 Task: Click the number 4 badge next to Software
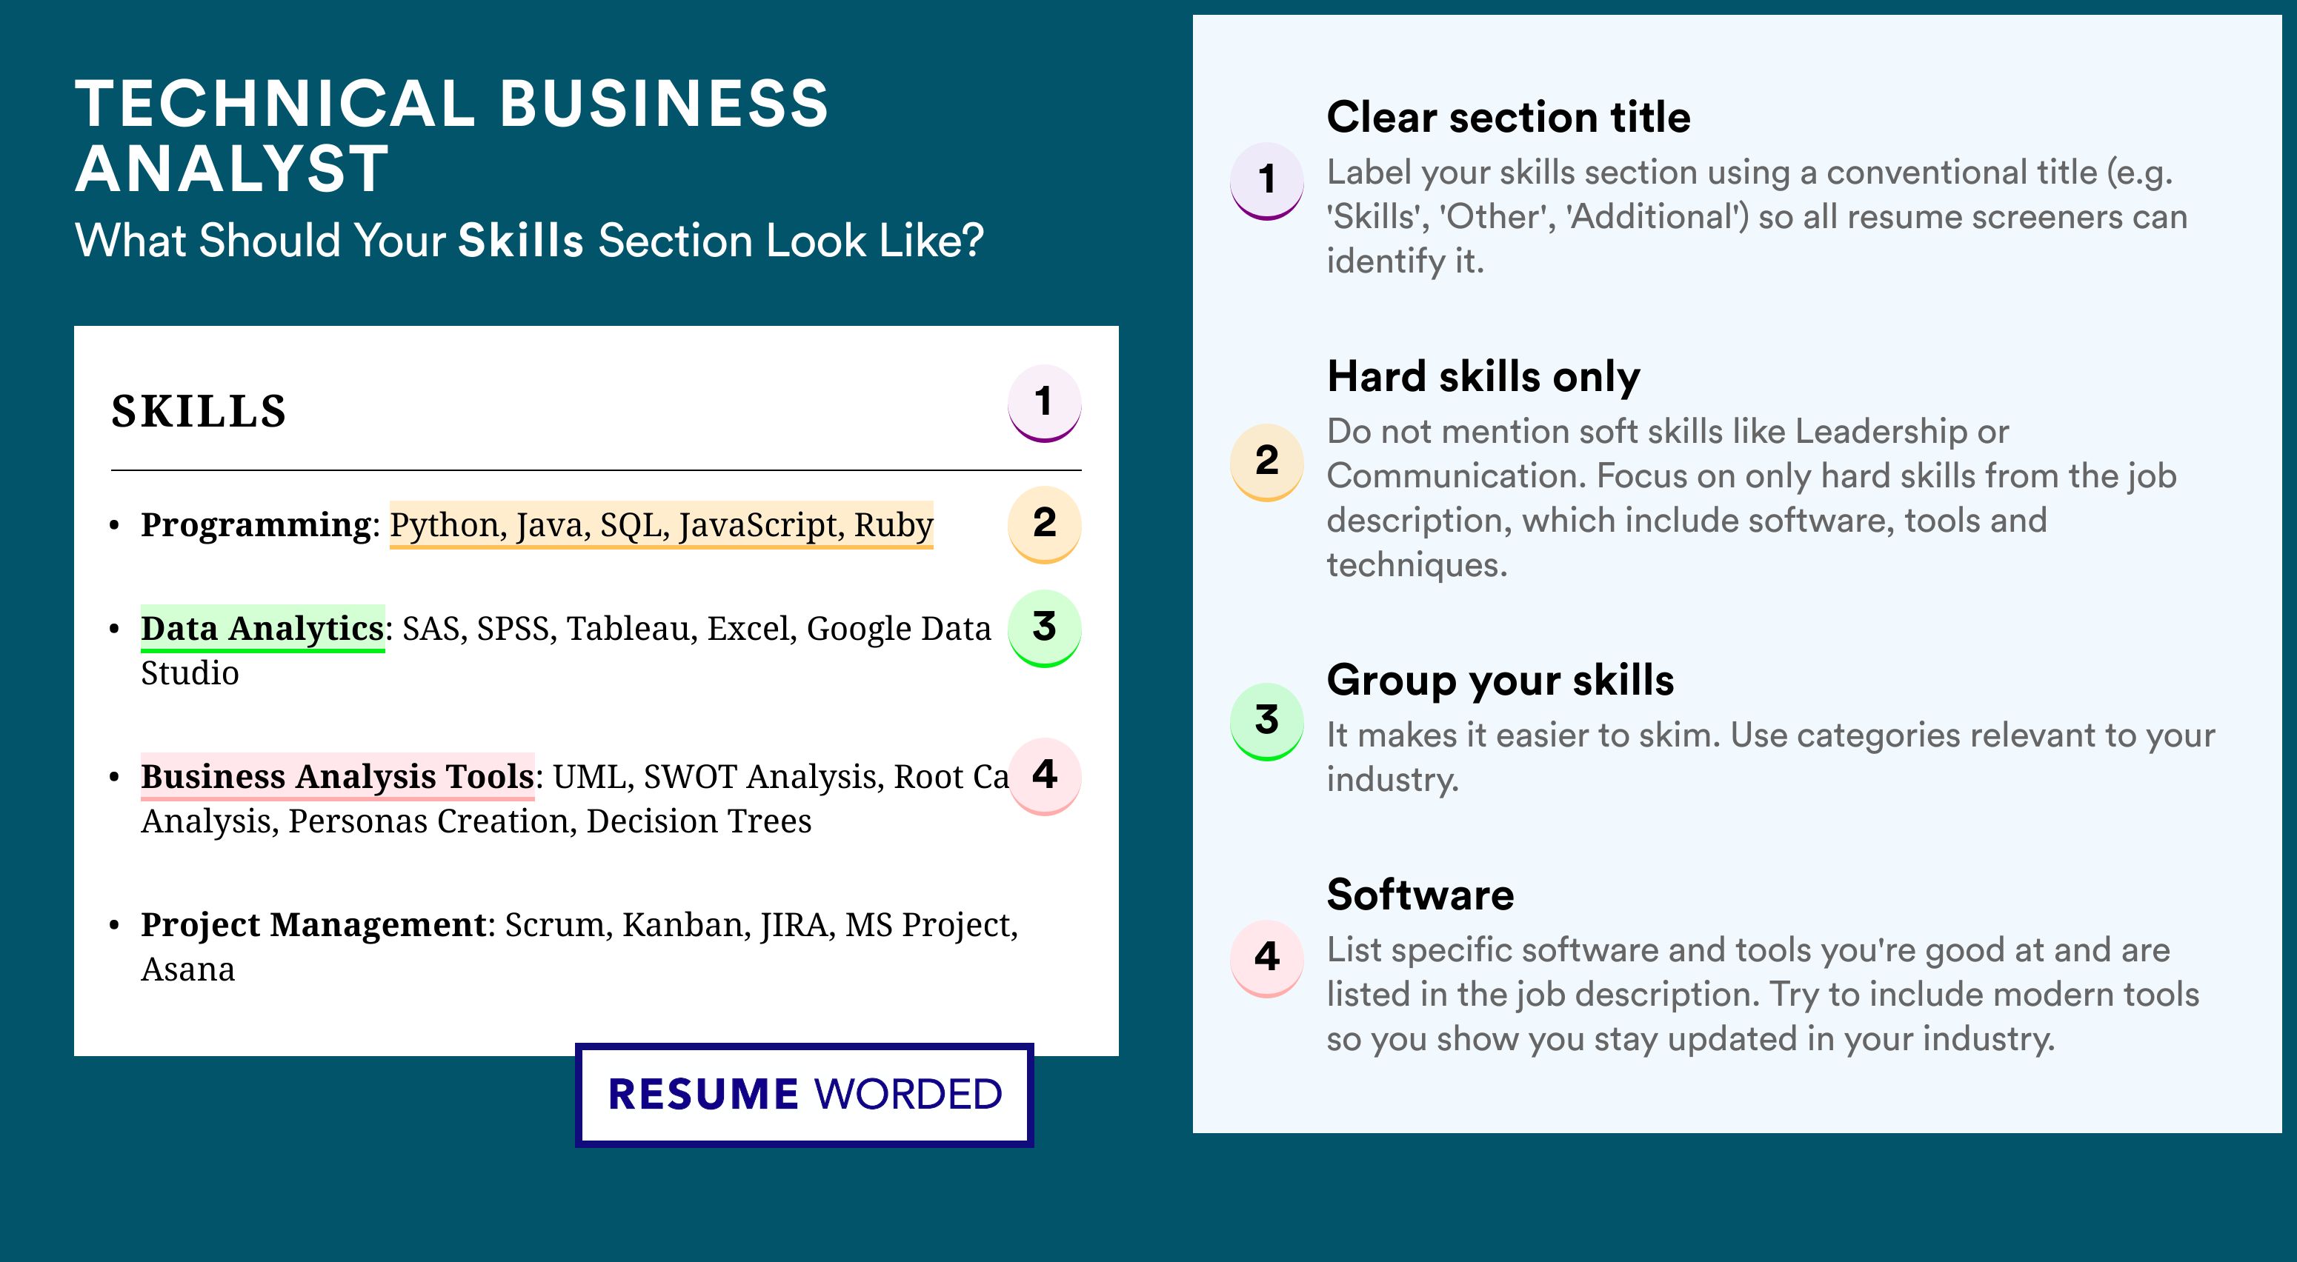pos(1267,959)
